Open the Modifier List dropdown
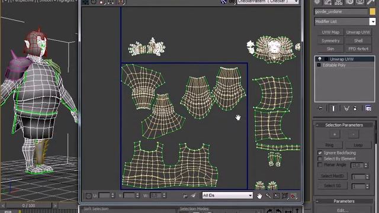Screen dimensions: 379x213 pos(372,21)
